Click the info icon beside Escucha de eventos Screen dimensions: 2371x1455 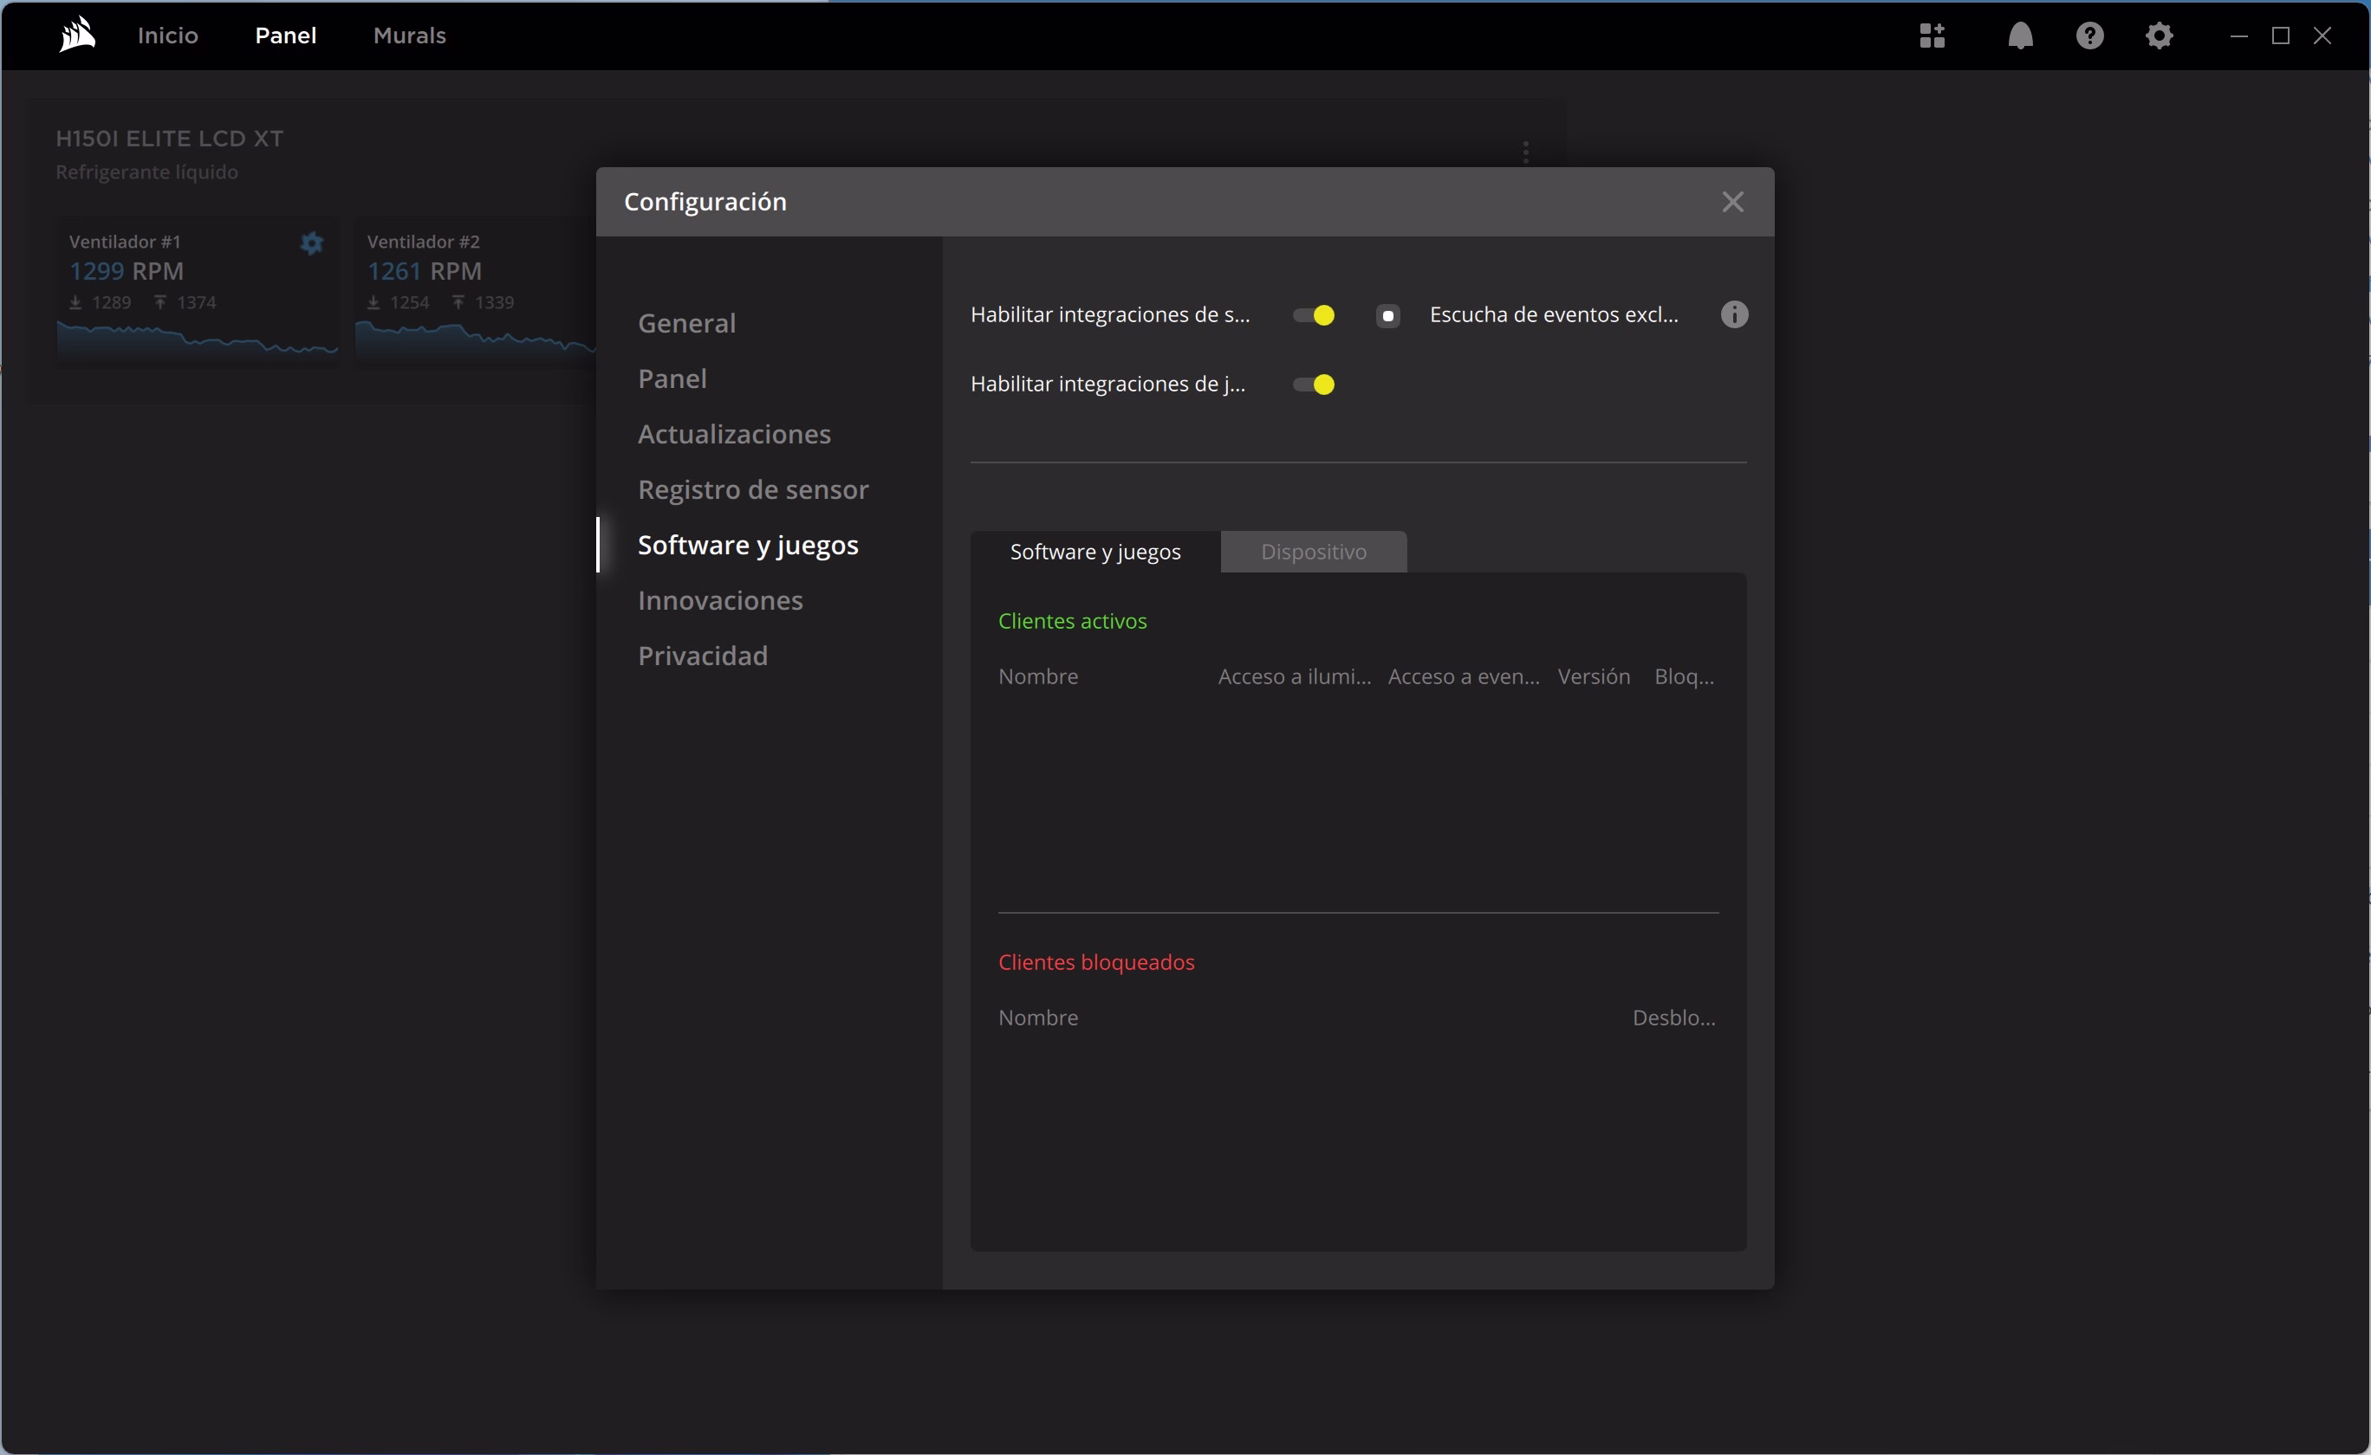tap(1734, 314)
